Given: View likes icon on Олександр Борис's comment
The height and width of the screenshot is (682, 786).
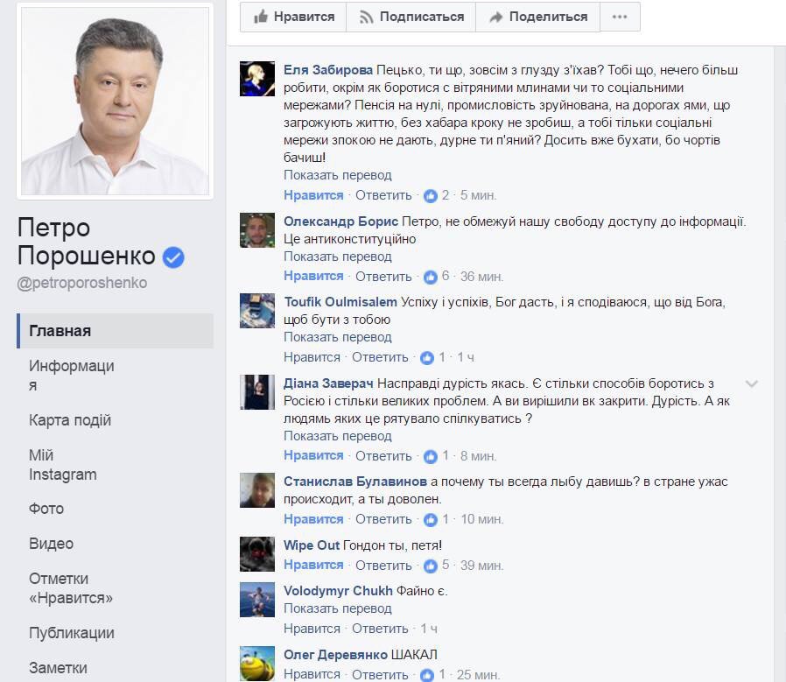Looking at the screenshot, I should 430,277.
